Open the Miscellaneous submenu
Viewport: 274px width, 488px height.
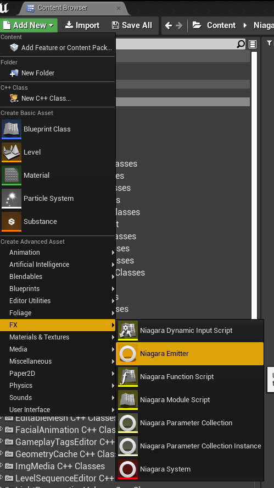(x=58, y=361)
